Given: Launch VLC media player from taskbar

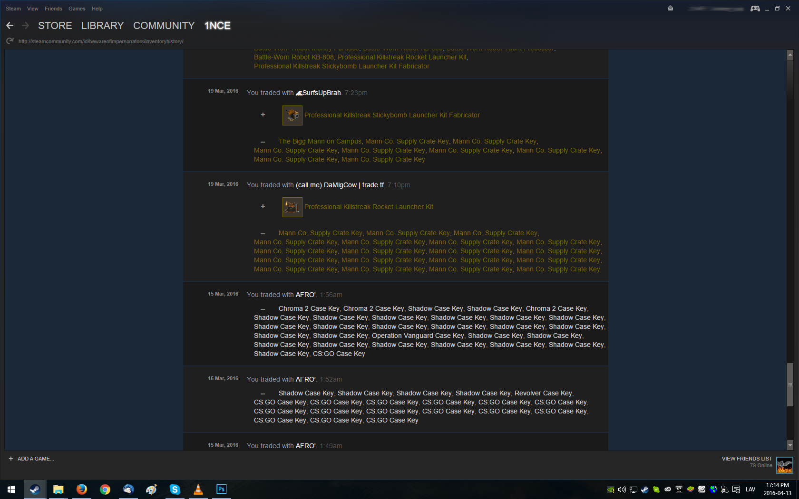Looking at the screenshot, I should pos(198,489).
